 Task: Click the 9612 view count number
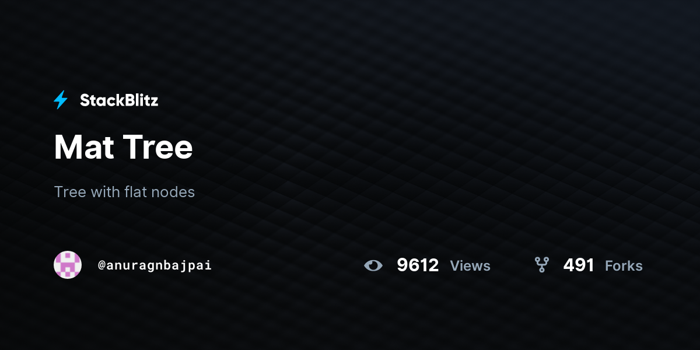tap(418, 265)
